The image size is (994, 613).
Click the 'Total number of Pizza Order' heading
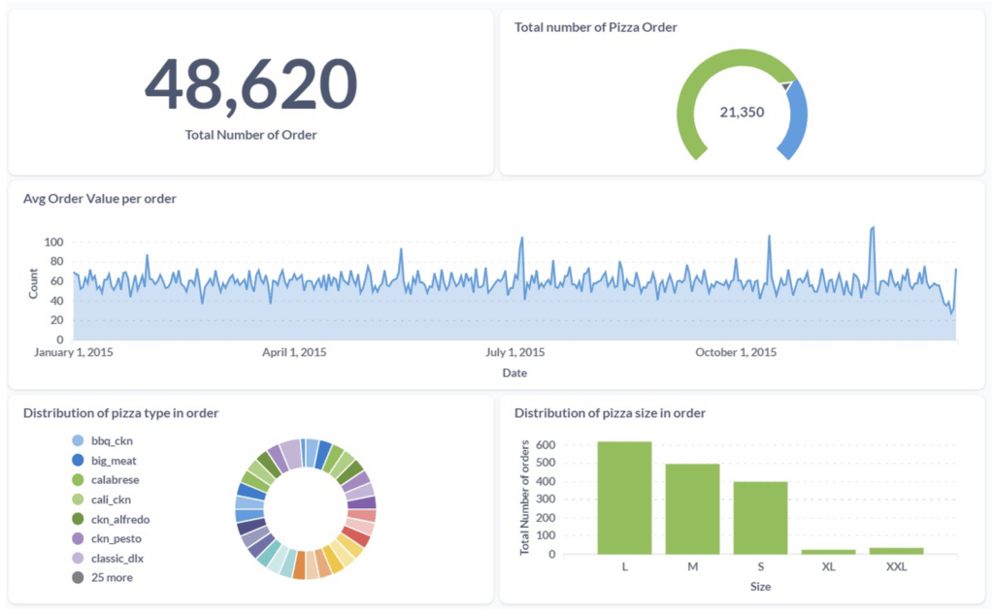pyautogui.click(x=596, y=27)
